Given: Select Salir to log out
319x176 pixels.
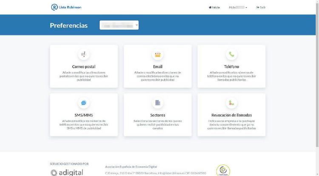Looking at the screenshot, I should point(261,7).
